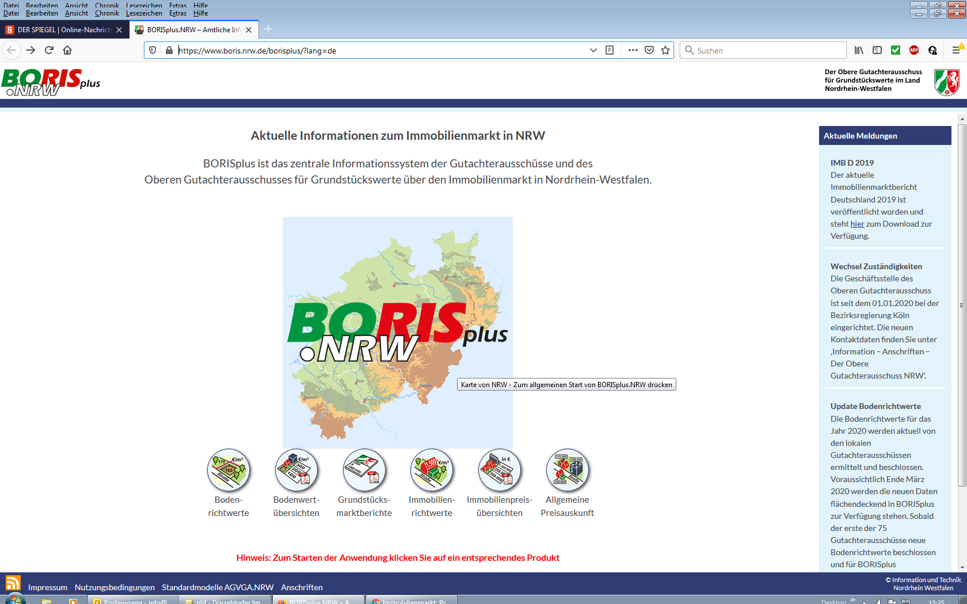Open Grundstücksmarktberichte product icon
Viewport: 967px width, 604px height.
click(x=364, y=471)
